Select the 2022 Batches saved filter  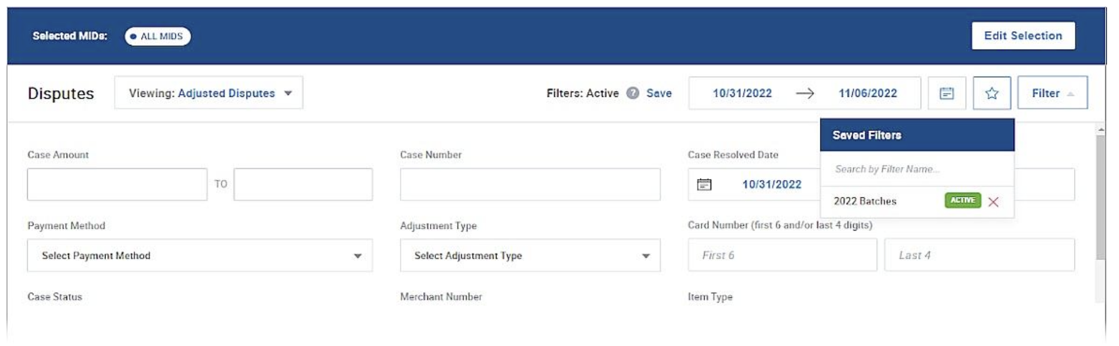tap(865, 202)
